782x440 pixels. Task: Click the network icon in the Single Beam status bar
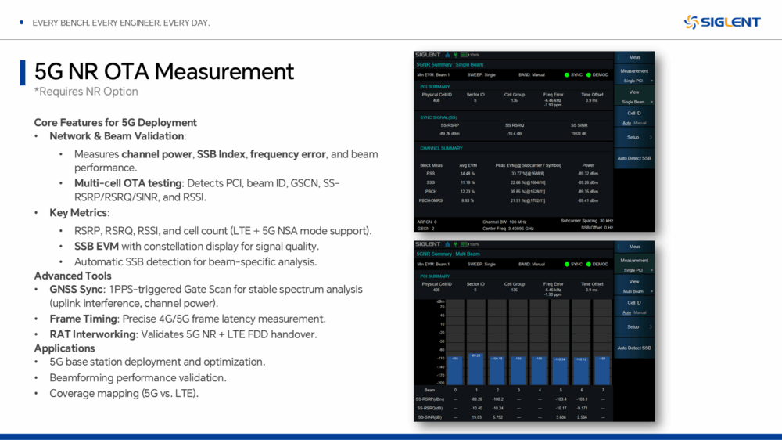pyautogui.click(x=447, y=55)
